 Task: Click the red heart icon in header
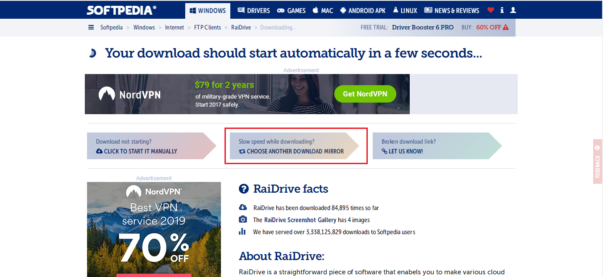(x=491, y=10)
